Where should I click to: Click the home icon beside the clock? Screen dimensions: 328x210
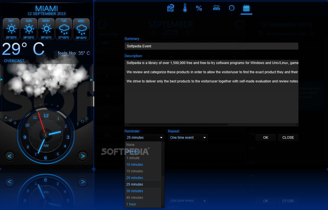tap(10, 120)
